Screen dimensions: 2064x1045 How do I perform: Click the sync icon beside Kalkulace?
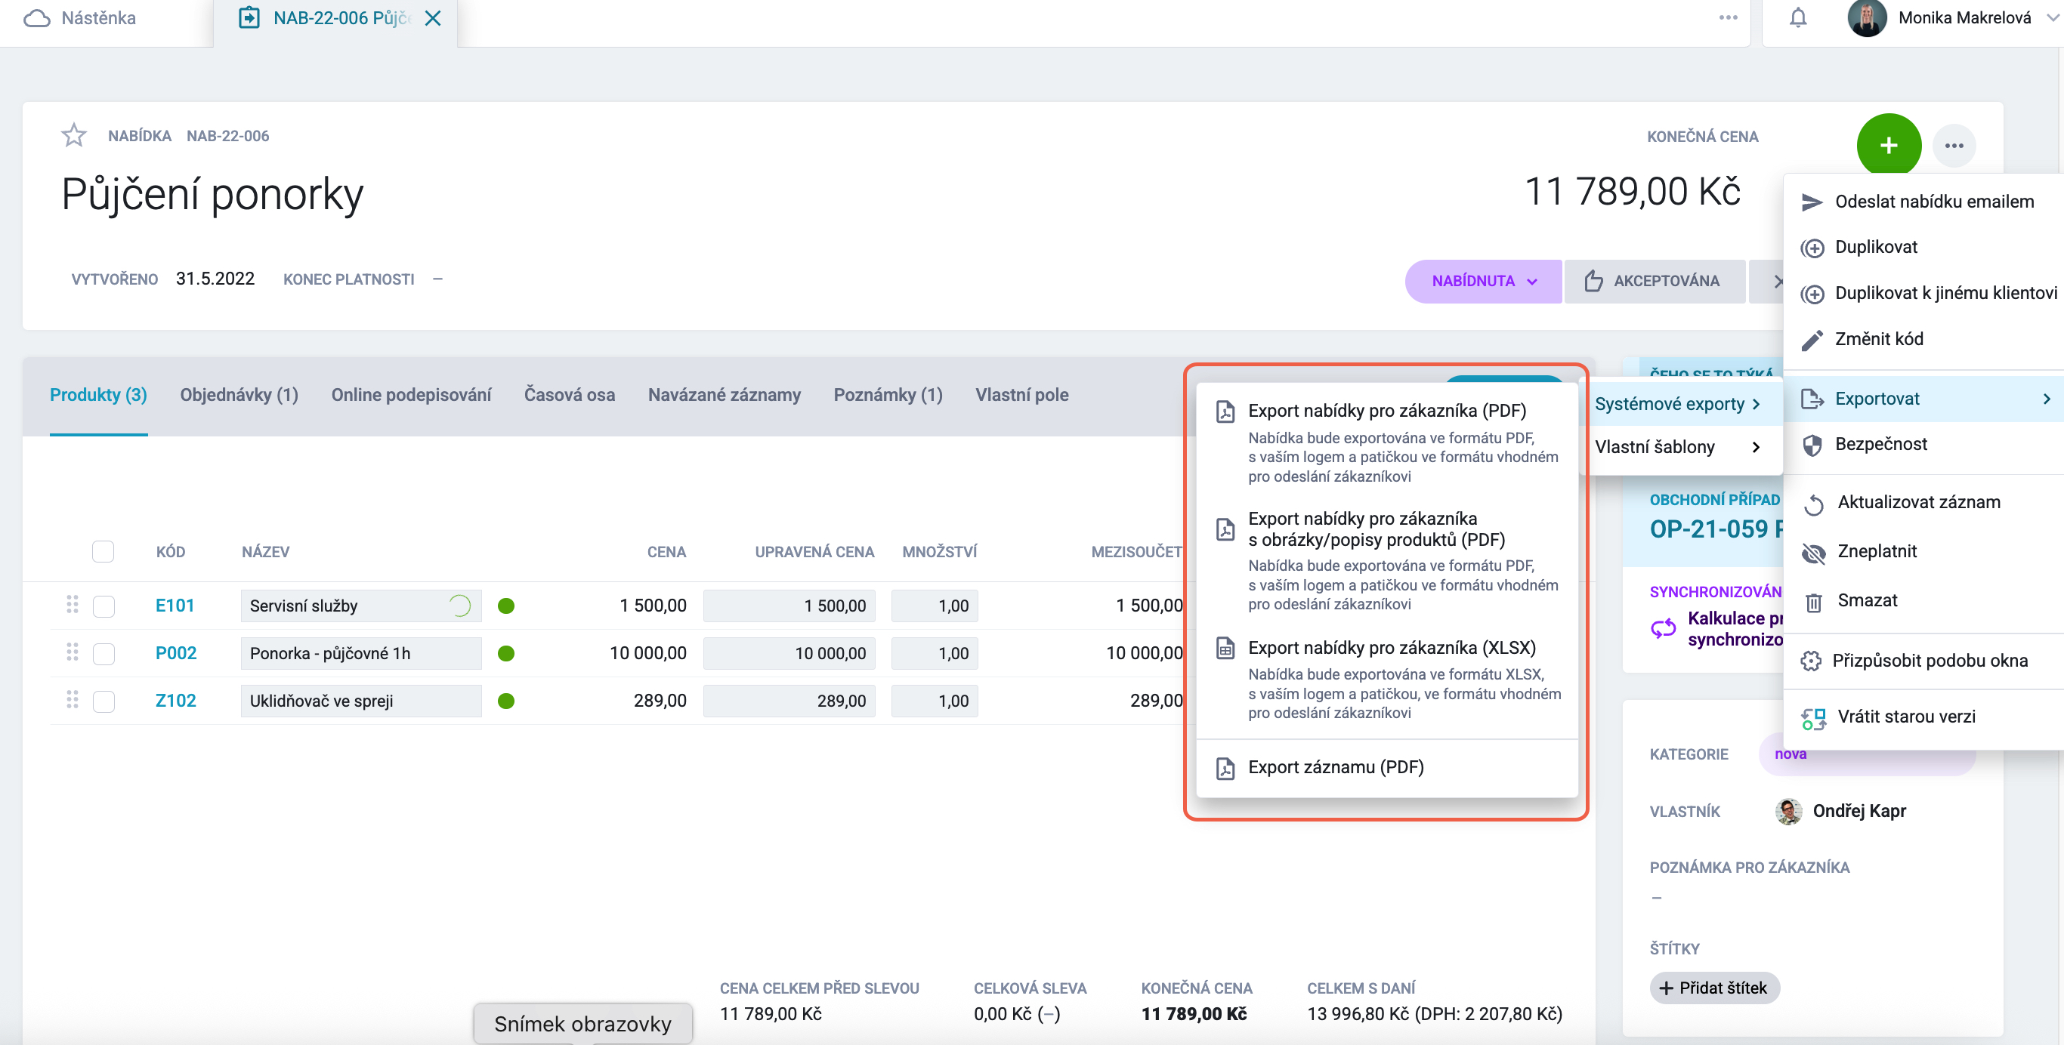coord(1664,629)
